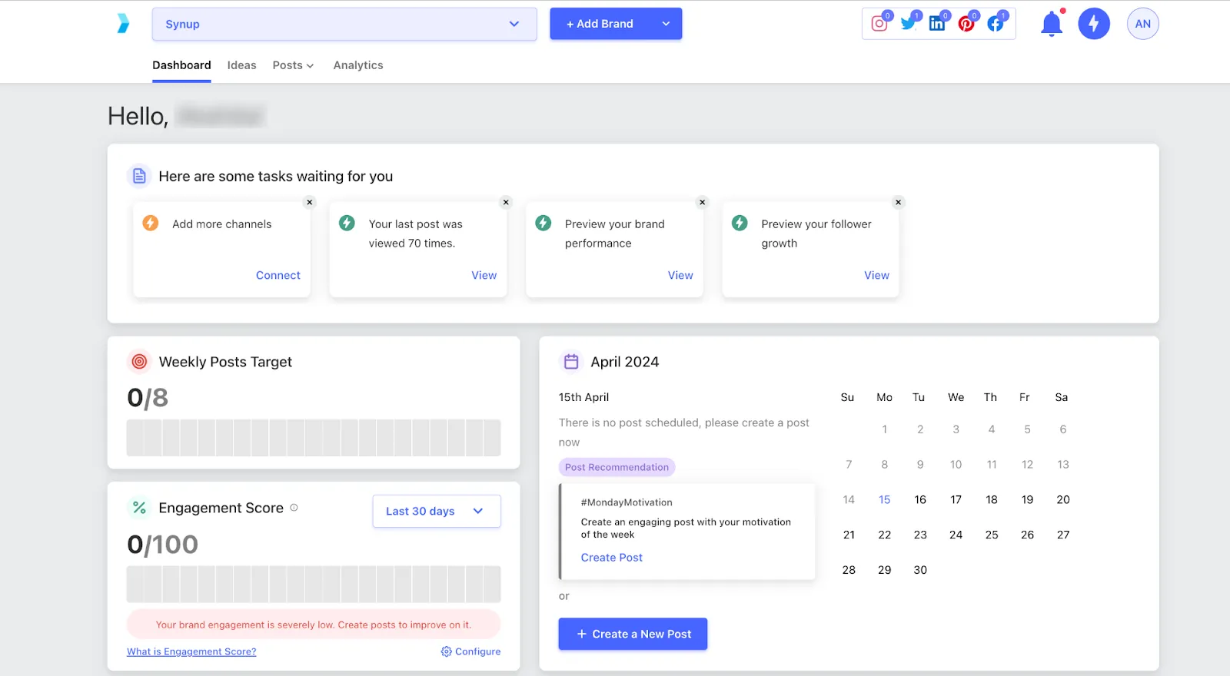
Task: Dismiss the last post viewed task
Action: pos(506,202)
